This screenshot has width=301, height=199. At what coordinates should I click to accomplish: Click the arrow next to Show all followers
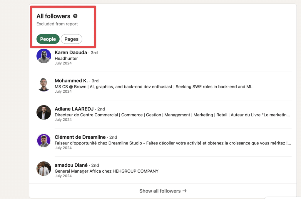[185, 191]
